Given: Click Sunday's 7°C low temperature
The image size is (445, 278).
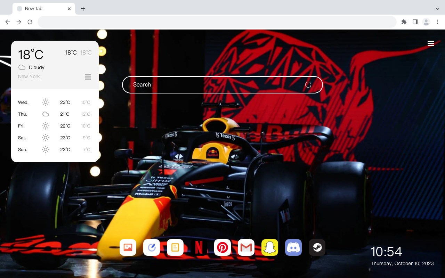Looking at the screenshot, I should pyautogui.click(x=87, y=149).
